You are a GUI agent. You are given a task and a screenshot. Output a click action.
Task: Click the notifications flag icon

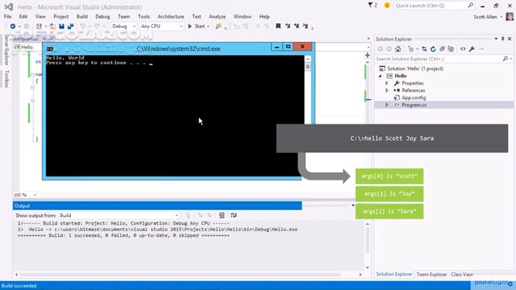pyautogui.click(x=371, y=5)
